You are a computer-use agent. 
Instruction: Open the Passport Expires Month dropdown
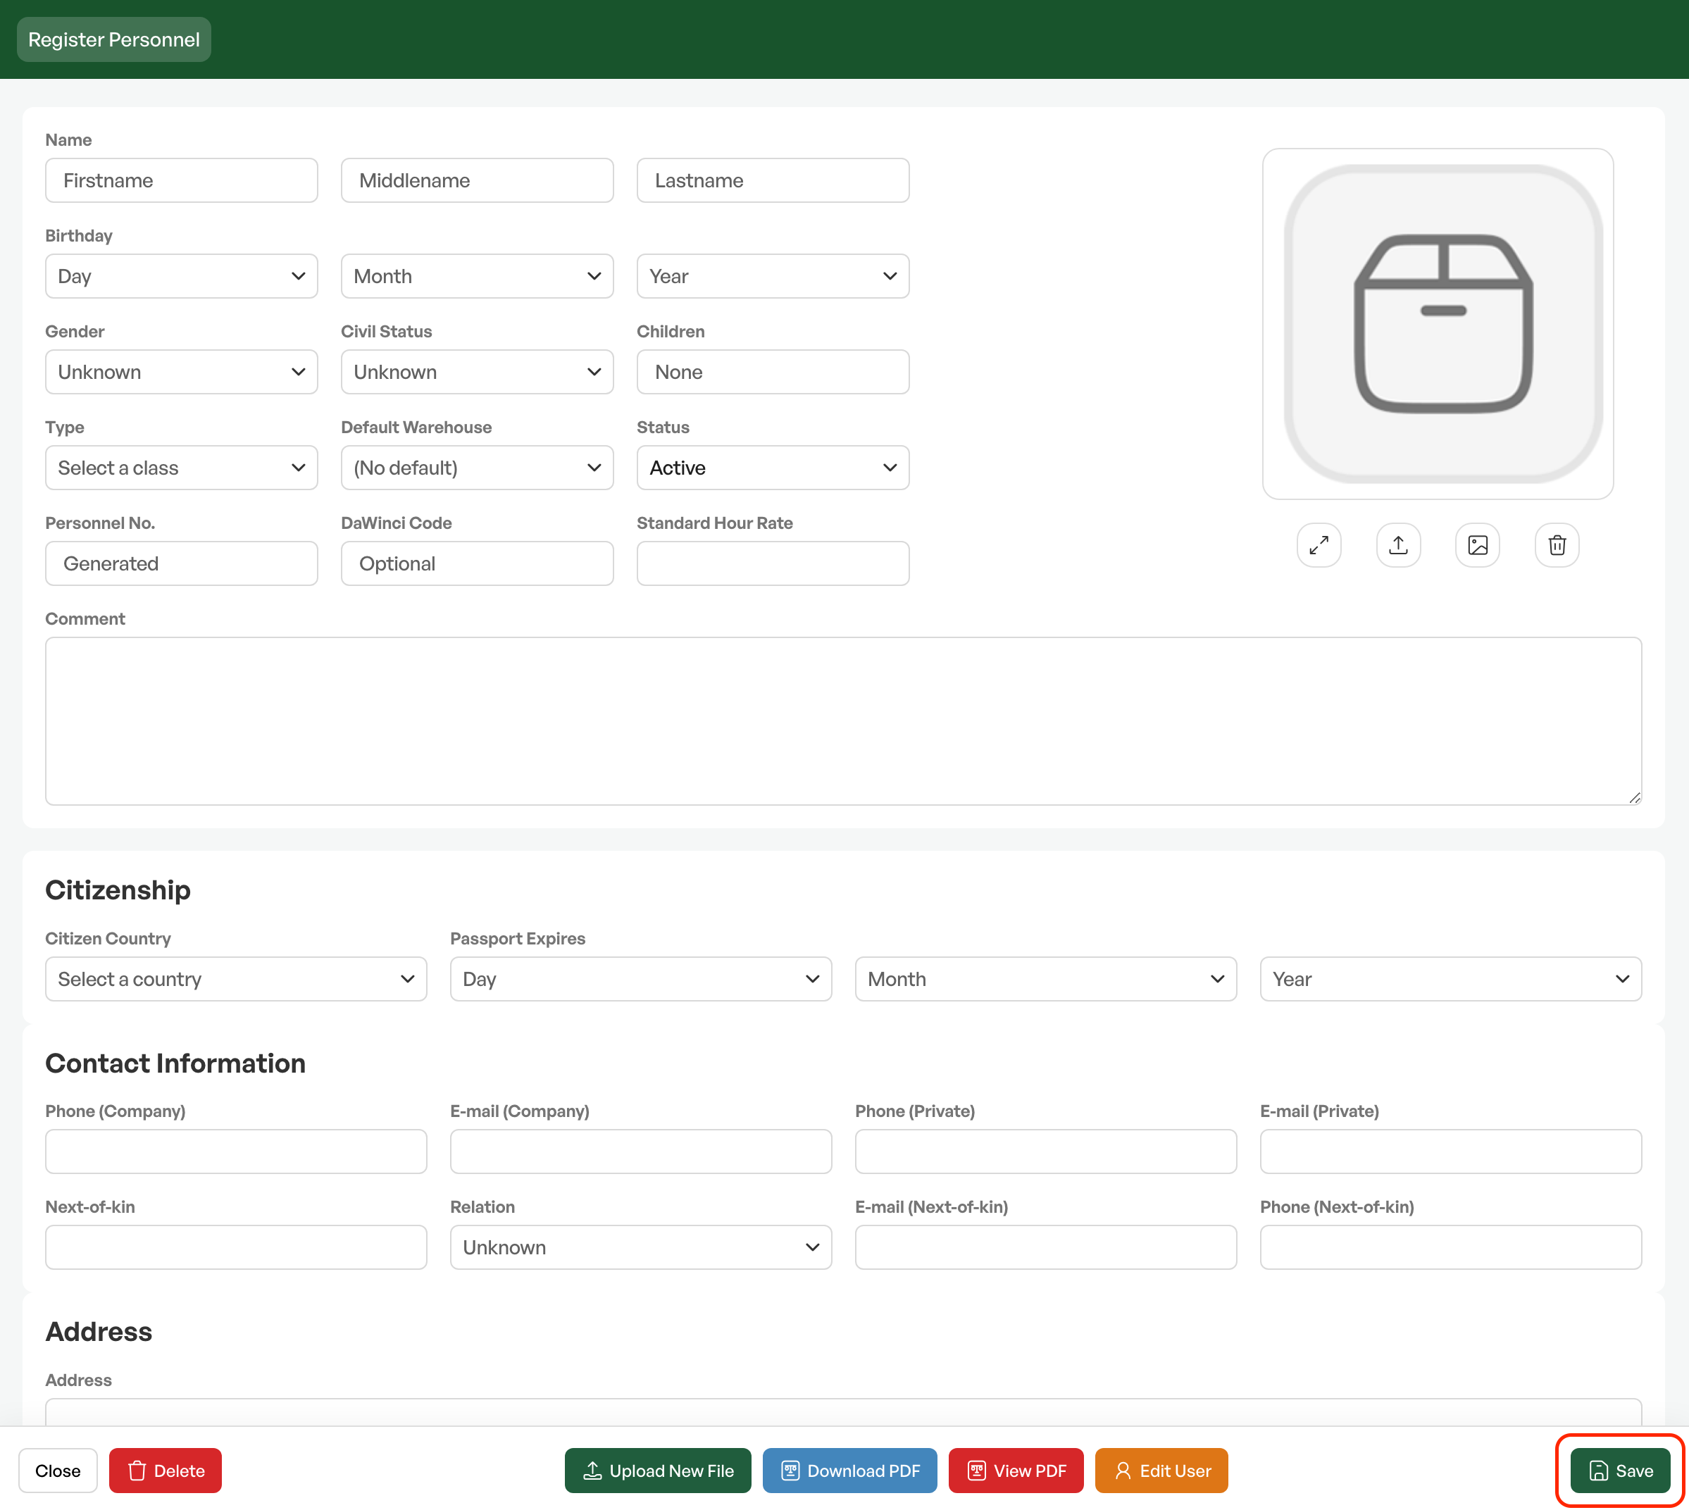(1046, 979)
